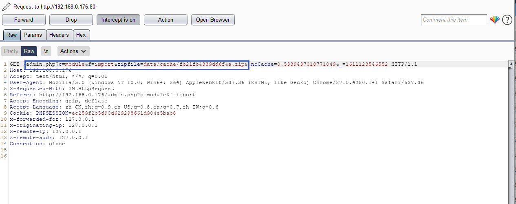
Task: Click the question mark help icon
Action: [x=507, y=20]
